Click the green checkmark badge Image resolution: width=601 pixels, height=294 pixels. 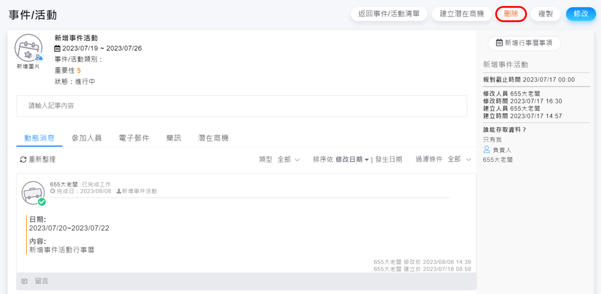pos(42,202)
